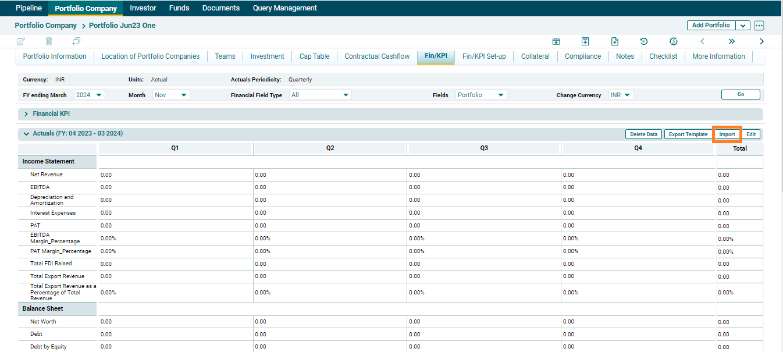Open the Add Portfolio dropdown arrow
Screen dimensions: 783x352
[743, 26]
